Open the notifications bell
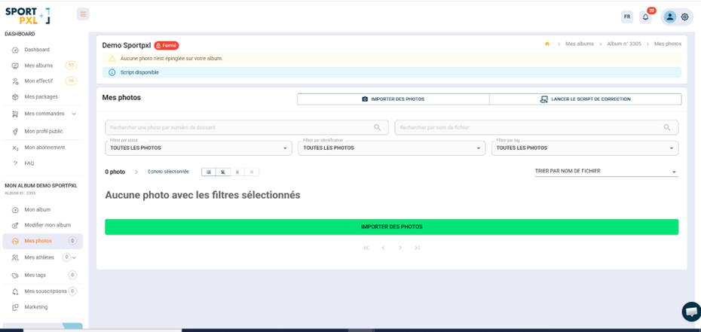Viewport: 701px width, 332px height. 645,17
